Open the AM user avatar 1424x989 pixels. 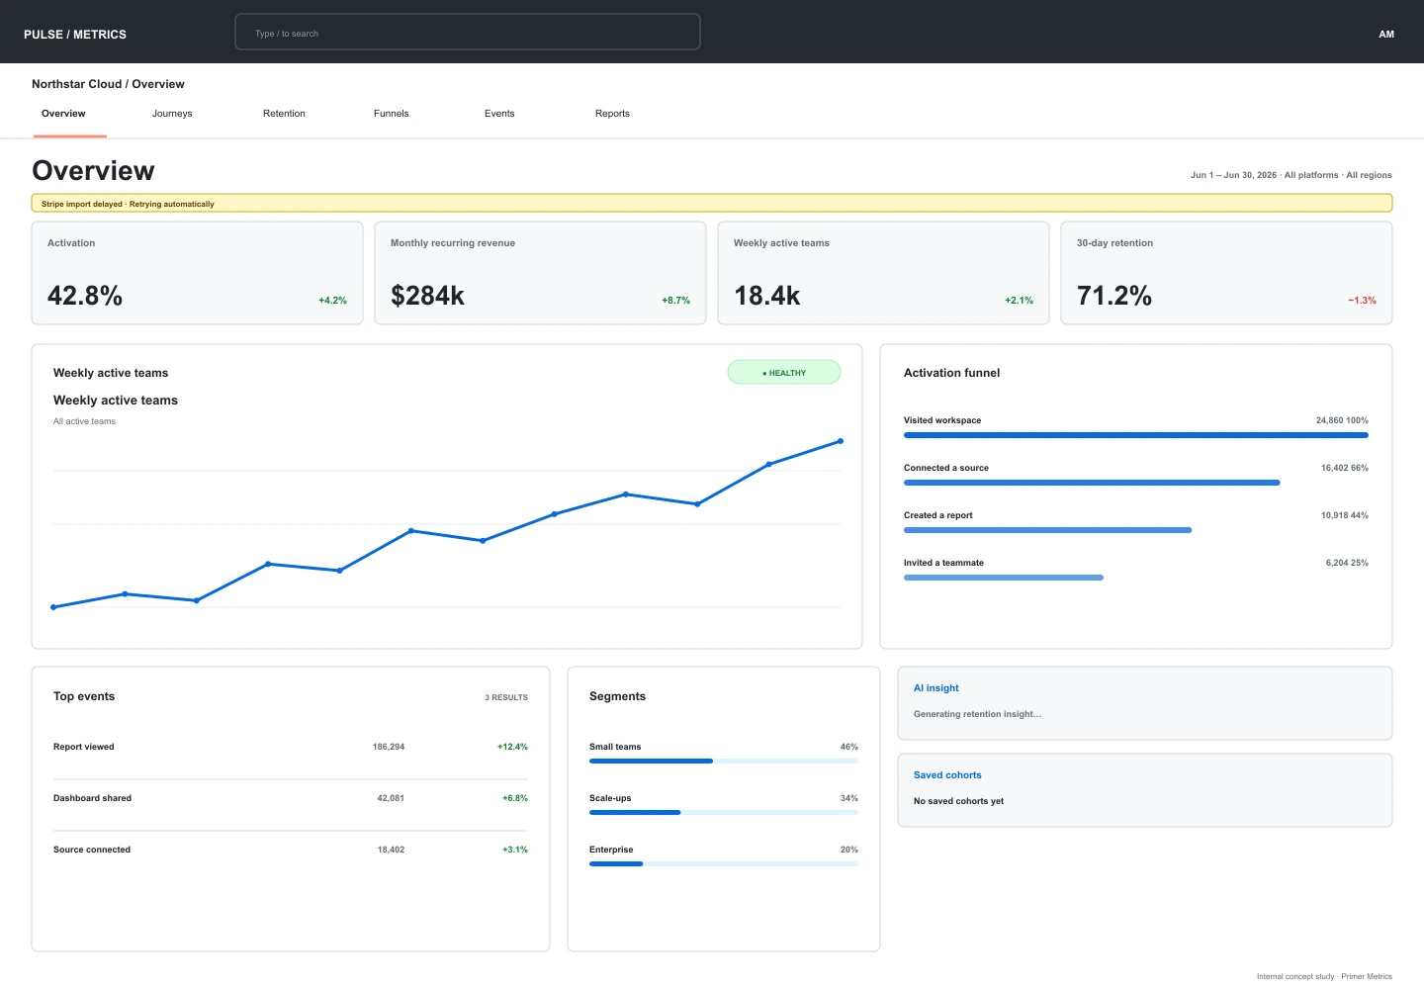(1386, 34)
